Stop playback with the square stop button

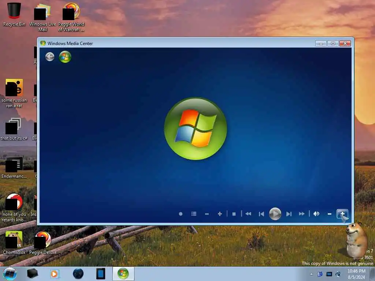pyautogui.click(x=234, y=214)
